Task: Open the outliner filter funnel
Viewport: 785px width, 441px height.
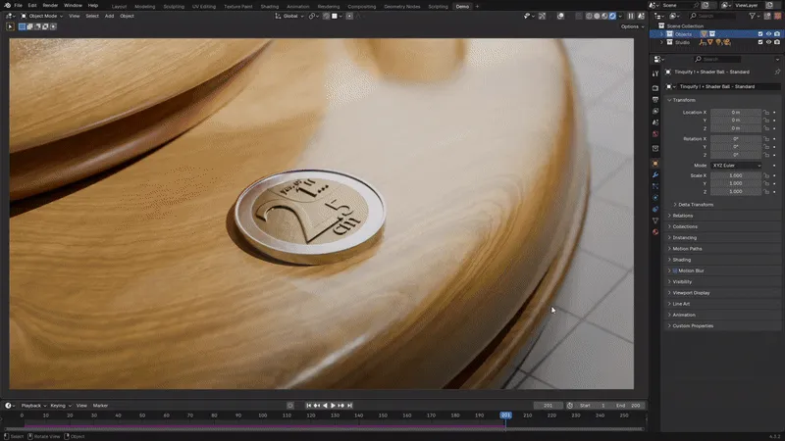Action: click(x=752, y=16)
